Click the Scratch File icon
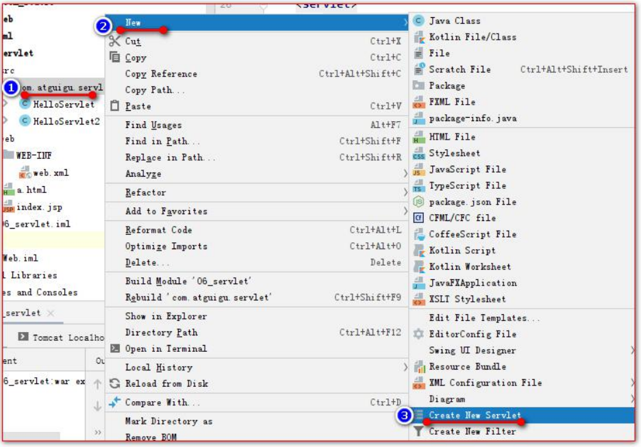 click(418, 69)
